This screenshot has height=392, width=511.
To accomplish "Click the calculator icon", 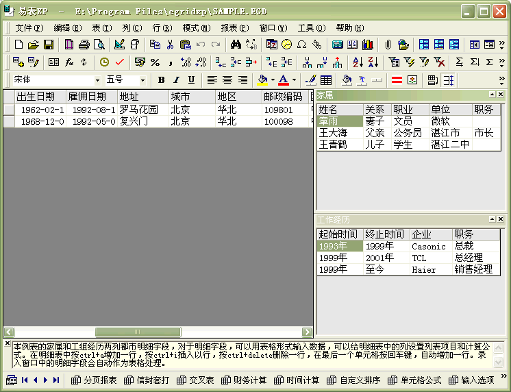I will pos(337,45).
